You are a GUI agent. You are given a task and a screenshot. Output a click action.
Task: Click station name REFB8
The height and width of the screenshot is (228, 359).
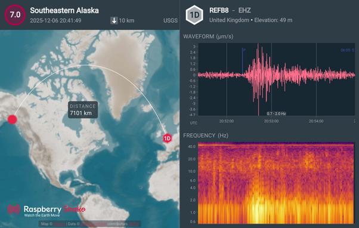pos(219,10)
